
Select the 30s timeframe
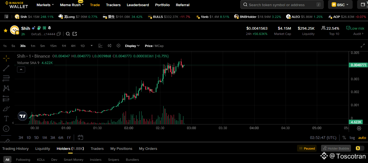point(23,46)
